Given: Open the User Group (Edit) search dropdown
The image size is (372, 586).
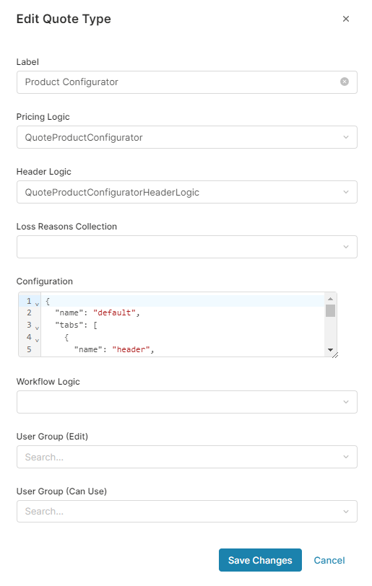Looking at the screenshot, I should pyautogui.click(x=187, y=457).
